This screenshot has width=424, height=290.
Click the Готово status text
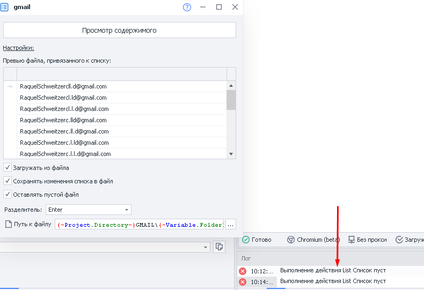coord(261,240)
